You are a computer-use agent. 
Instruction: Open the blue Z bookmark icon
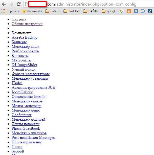click(x=150, y=11)
